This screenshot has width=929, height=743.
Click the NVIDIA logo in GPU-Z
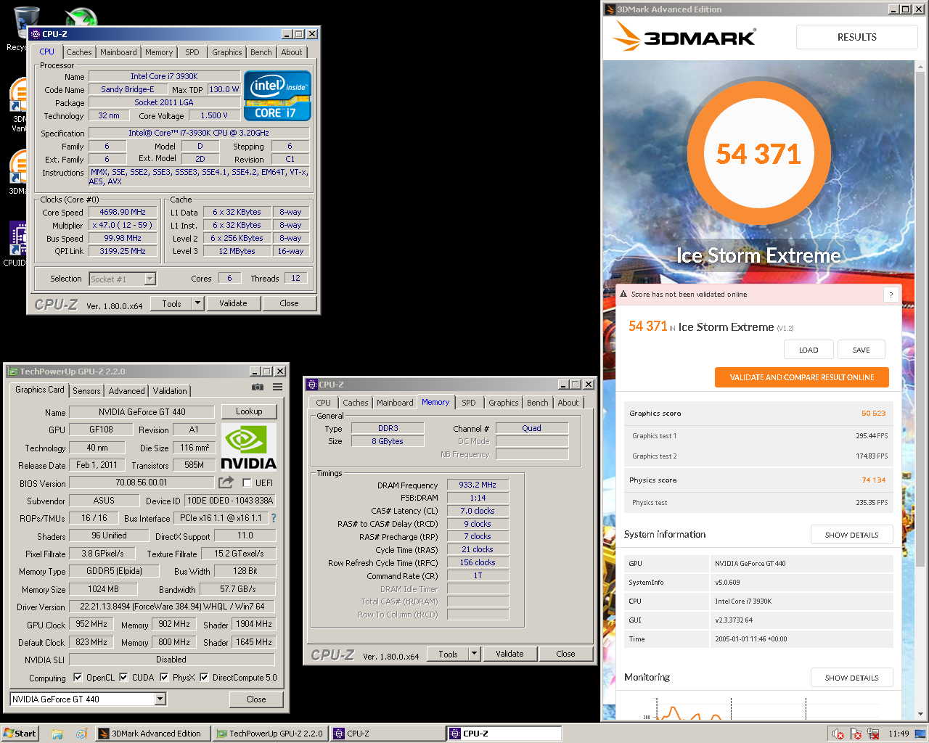(248, 447)
